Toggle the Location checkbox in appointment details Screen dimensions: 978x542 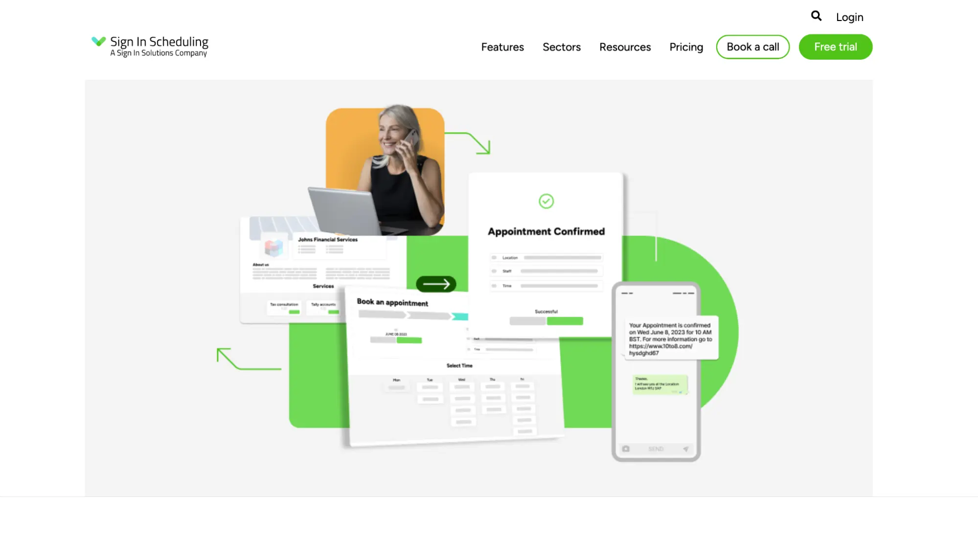pyautogui.click(x=493, y=258)
